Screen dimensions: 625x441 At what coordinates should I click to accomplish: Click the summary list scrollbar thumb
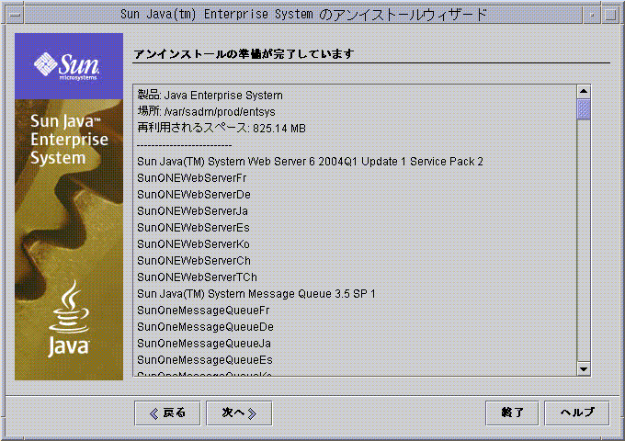[584, 109]
